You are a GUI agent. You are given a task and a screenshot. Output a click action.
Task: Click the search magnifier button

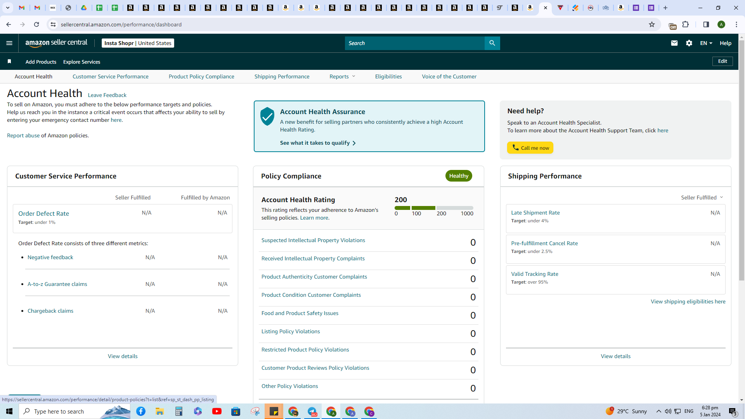pos(492,43)
